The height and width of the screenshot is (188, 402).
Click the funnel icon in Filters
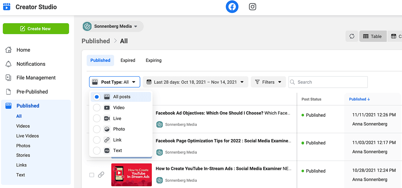pos(257,82)
